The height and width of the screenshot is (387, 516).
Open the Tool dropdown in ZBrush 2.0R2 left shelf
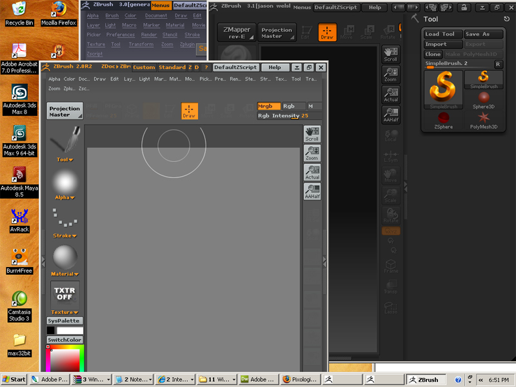coord(64,159)
